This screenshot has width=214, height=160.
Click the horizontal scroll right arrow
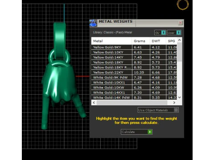pos(174,103)
